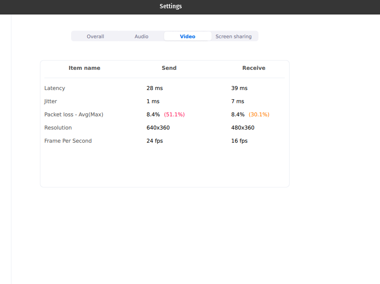Go to the Screen sharing tab
Screen dimensions: 380x284
[x=233, y=36]
